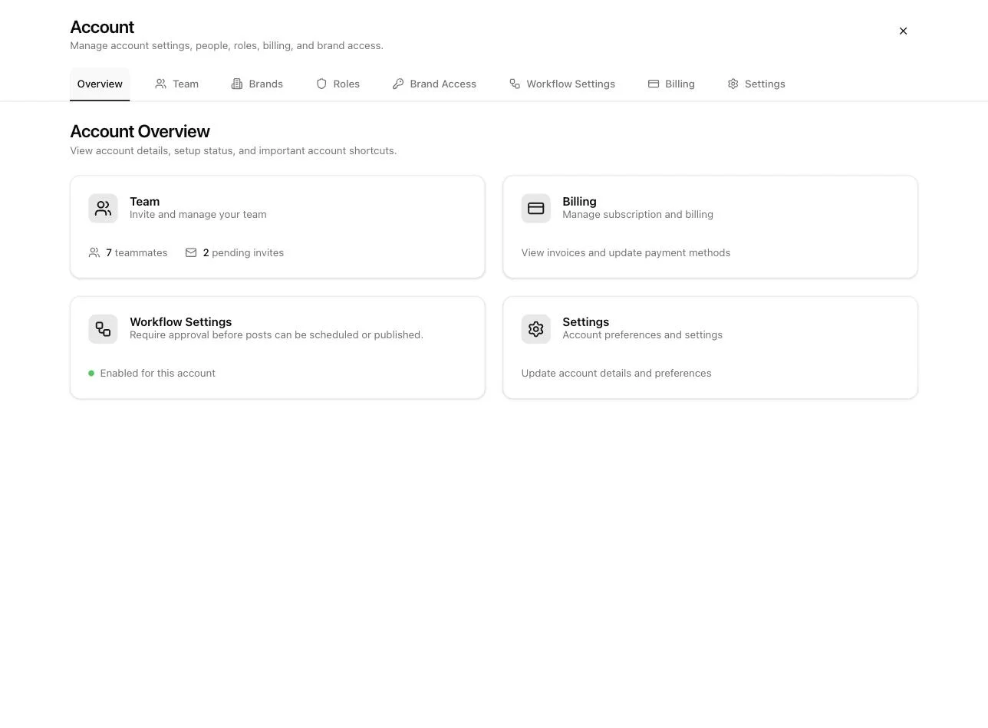Open the Settings tab label

[x=765, y=84]
